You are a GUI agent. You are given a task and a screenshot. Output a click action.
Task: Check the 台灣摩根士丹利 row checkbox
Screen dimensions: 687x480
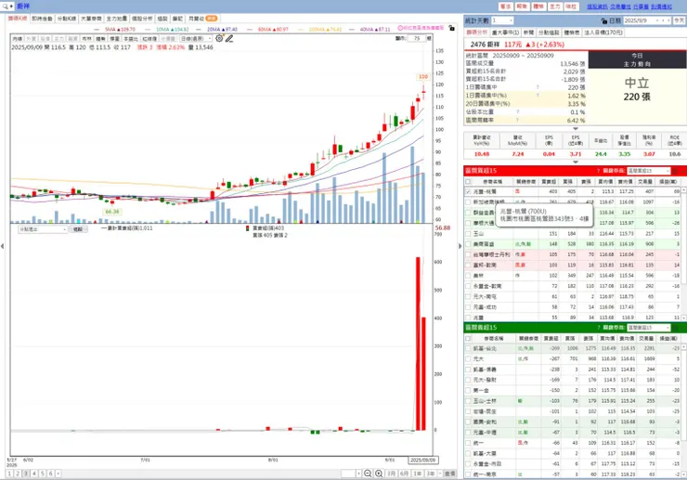pyautogui.click(x=468, y=254)
